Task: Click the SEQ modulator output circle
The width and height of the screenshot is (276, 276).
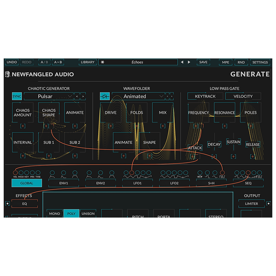Action: (x=248, y=173)
